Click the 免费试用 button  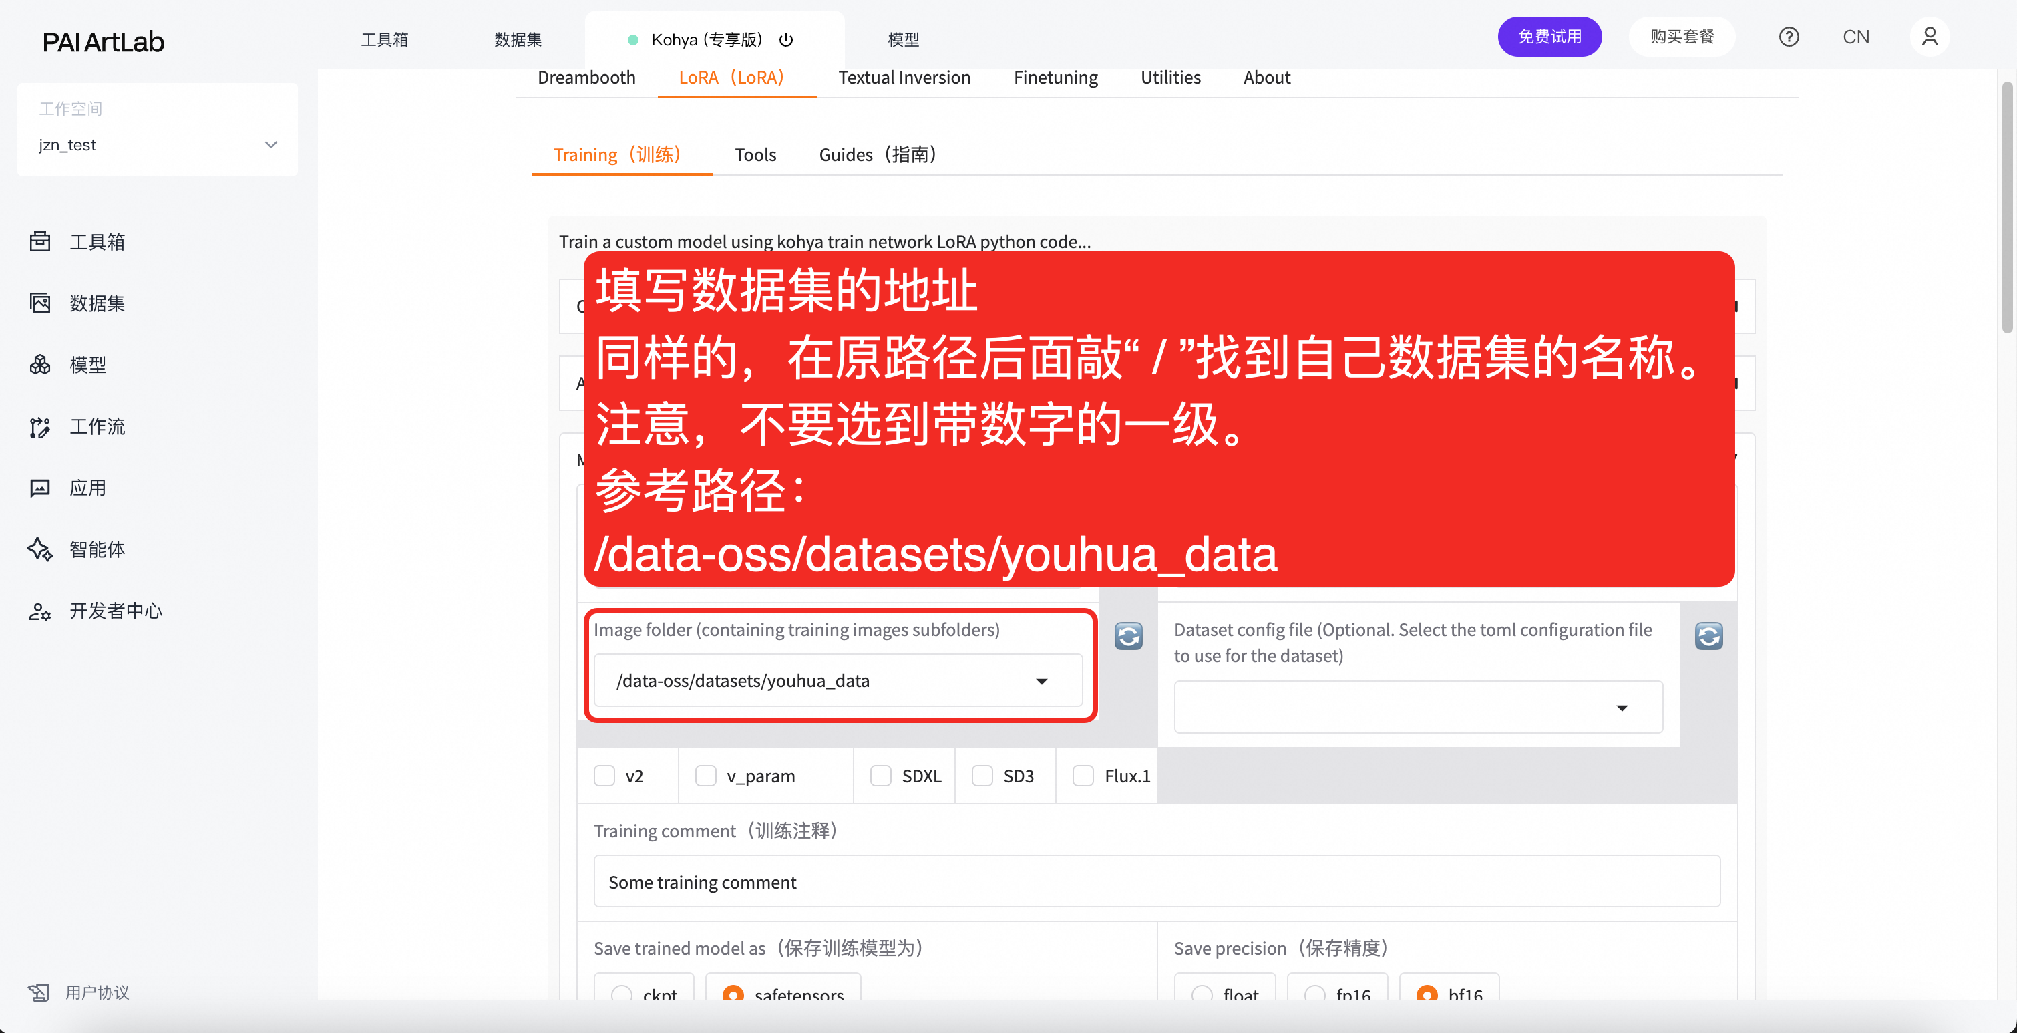click(x=1549, y=37)
